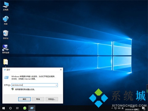148x111 pixels.
Task: Click the Browse button in Run dialog
Action: 52,99
